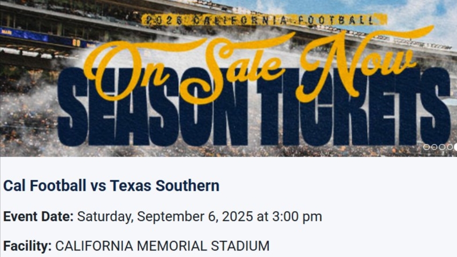Select the first carousel dot indicator
The width and height of the screenshot is (457, 257).
[426, 147]
